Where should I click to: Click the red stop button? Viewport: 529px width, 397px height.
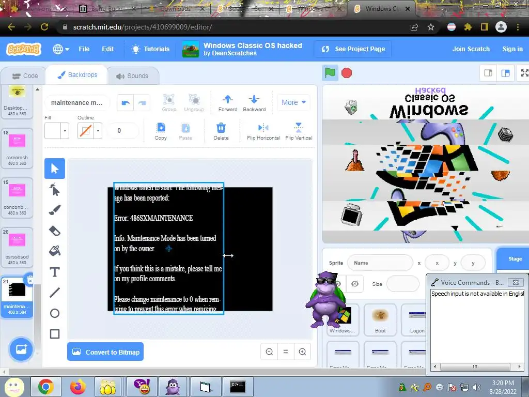[x=347, y=73]
